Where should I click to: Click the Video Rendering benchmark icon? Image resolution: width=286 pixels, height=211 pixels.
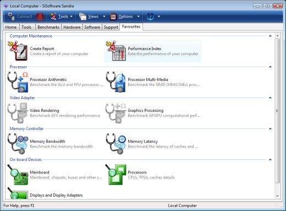click(18, 113)
